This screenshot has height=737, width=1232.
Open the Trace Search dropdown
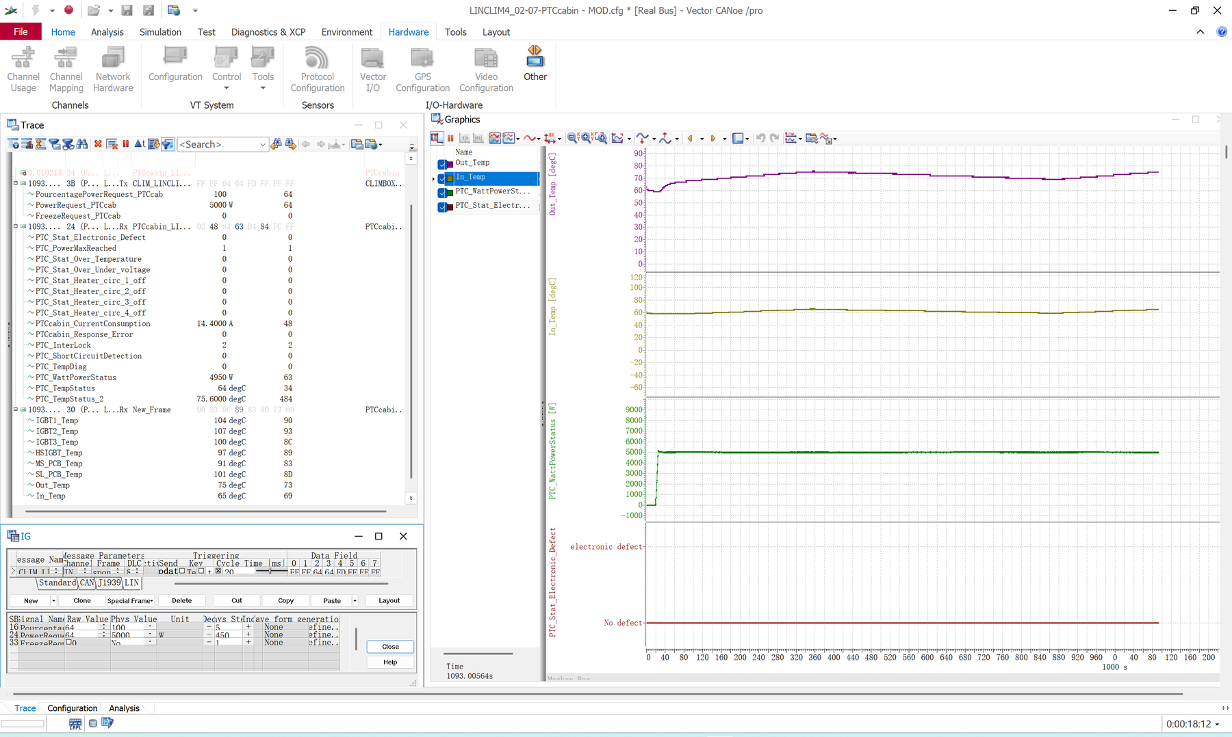(x=262, y=144)
